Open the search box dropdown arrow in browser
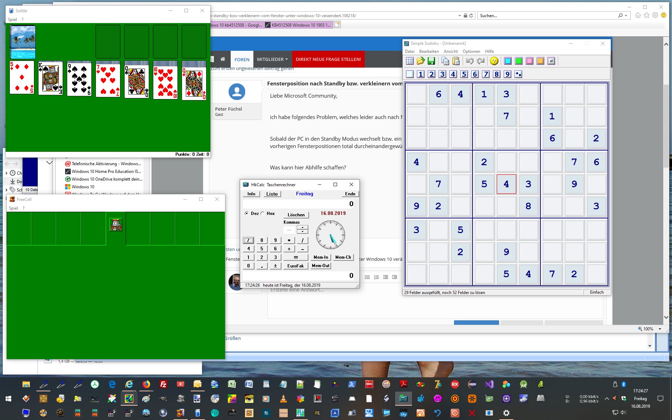 coord(626,16)
